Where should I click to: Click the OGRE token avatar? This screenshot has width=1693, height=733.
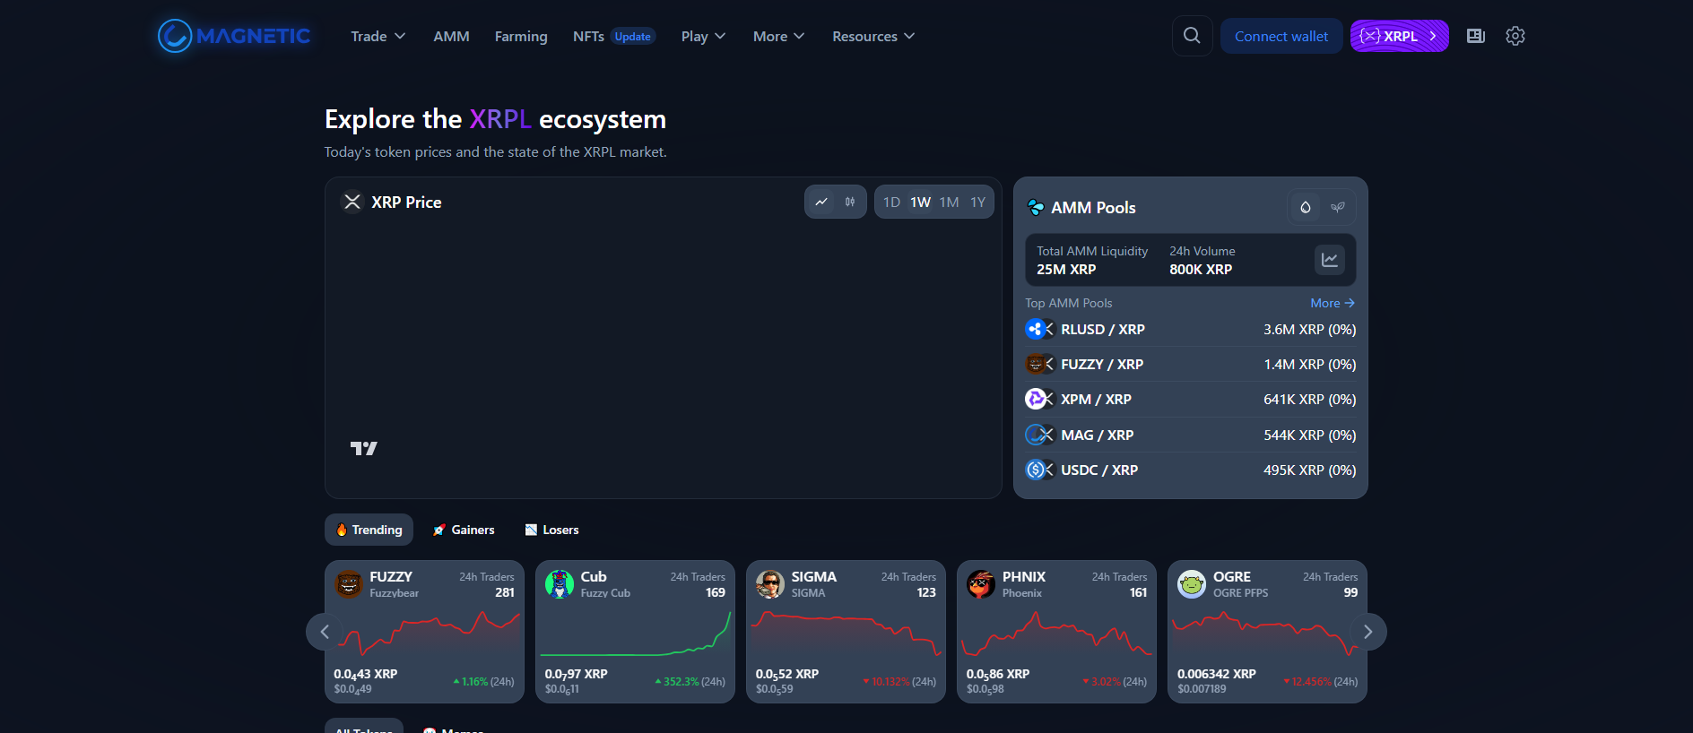tap(1192, 584)
